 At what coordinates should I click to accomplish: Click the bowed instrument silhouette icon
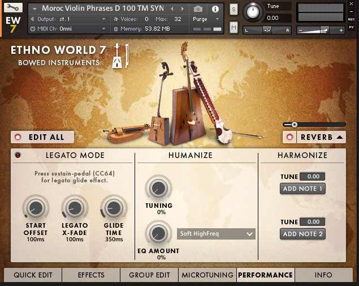click(x=120, y=56)
